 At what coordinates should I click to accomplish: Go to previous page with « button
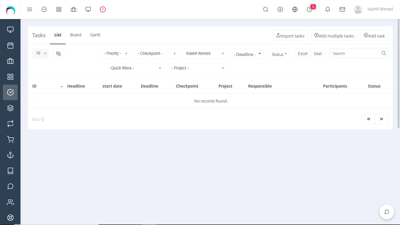369,119
